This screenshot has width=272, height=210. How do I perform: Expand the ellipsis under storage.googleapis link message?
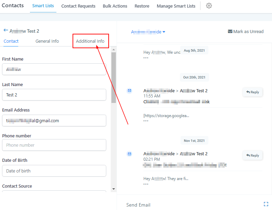146,121
